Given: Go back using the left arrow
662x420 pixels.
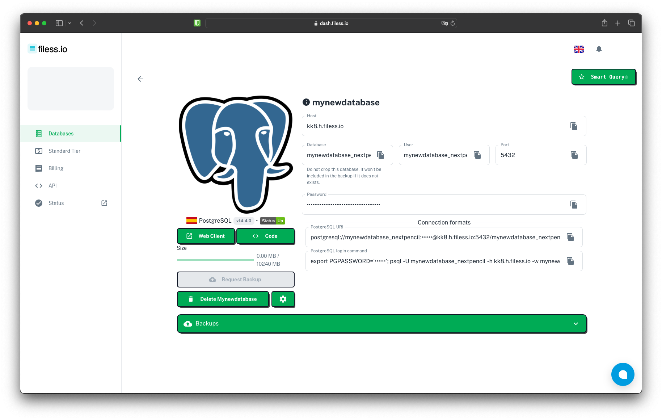Looking at the screenshot, I should click(140, 79).
